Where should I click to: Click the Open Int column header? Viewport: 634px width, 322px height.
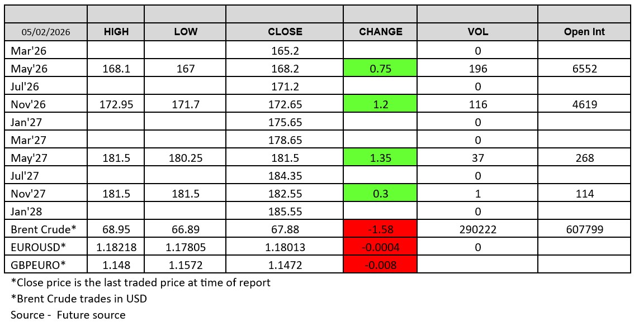click(584, 32)
